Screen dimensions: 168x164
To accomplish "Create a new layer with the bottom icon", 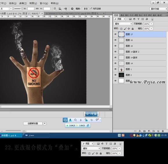I will [158, 131].
